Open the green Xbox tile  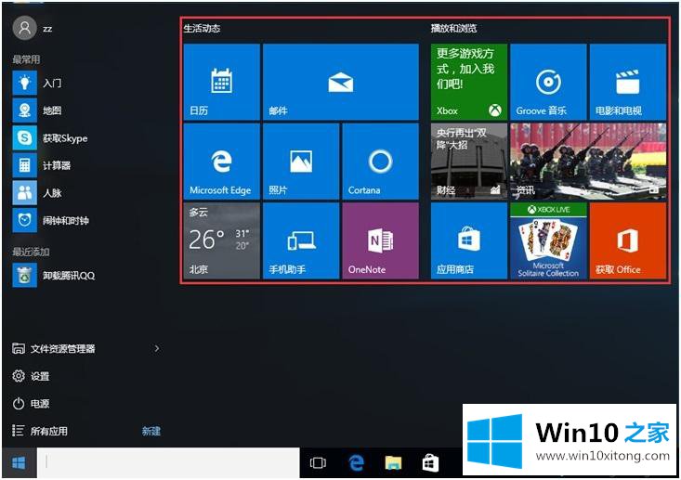click(x=469, y=82)
